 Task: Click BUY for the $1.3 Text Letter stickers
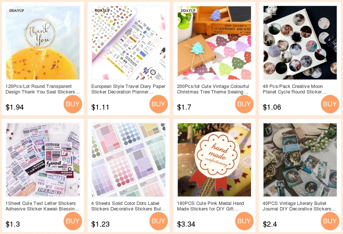tap(73, 221)
